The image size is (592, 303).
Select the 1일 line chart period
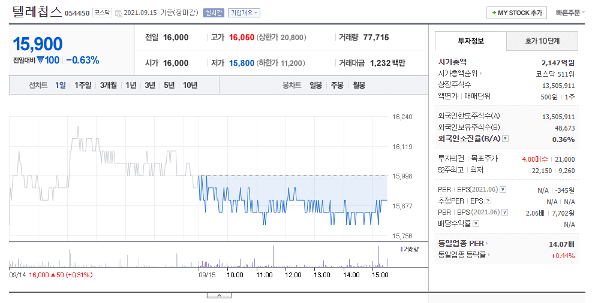[61, 85]
